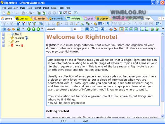
Task: Click the green down arrow navigation icon
Action: 38,29
